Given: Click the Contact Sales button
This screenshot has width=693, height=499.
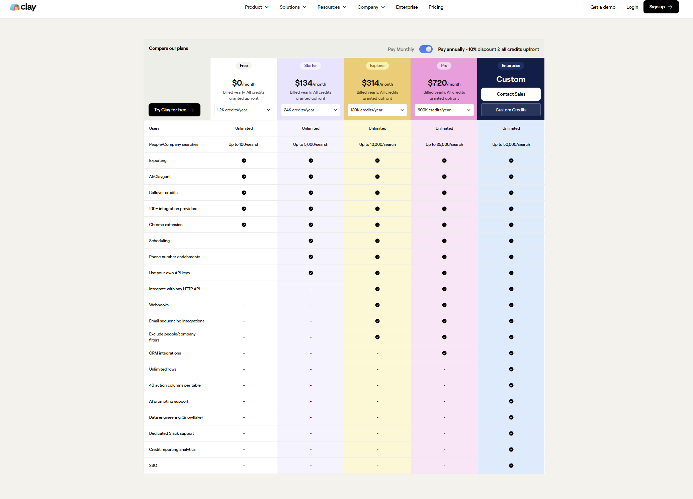Looking at the screenshot, I should point(511,94).
